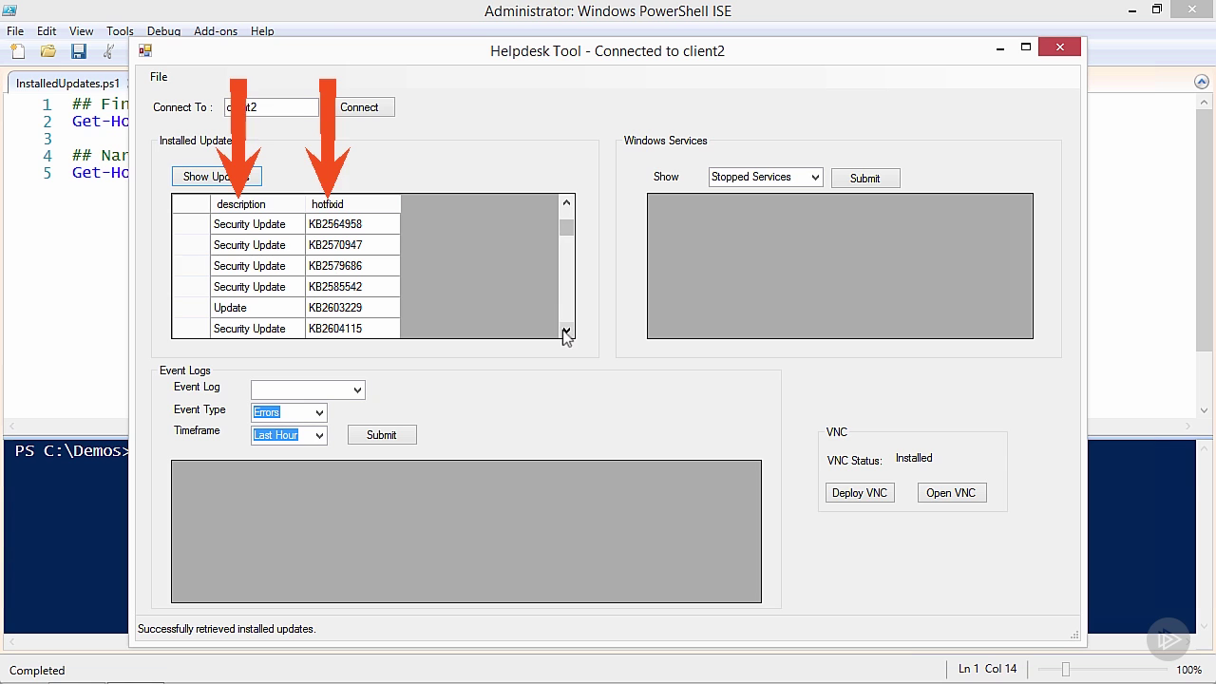Select the KB2603229 cell
Image resolution: width=1216 pixels, height=684 pixels.
(x=353, y=308)
